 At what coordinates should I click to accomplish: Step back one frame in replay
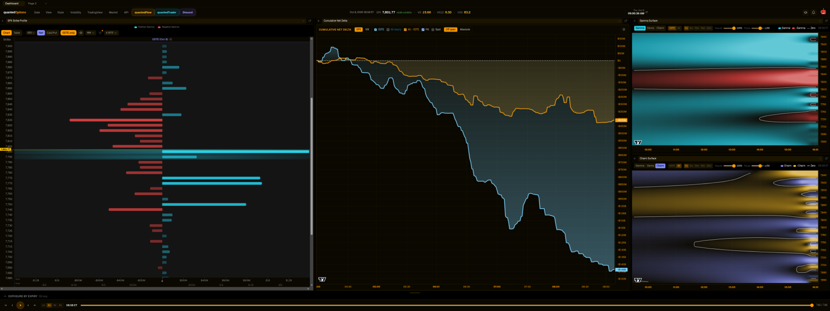click(x=12, y=305)
